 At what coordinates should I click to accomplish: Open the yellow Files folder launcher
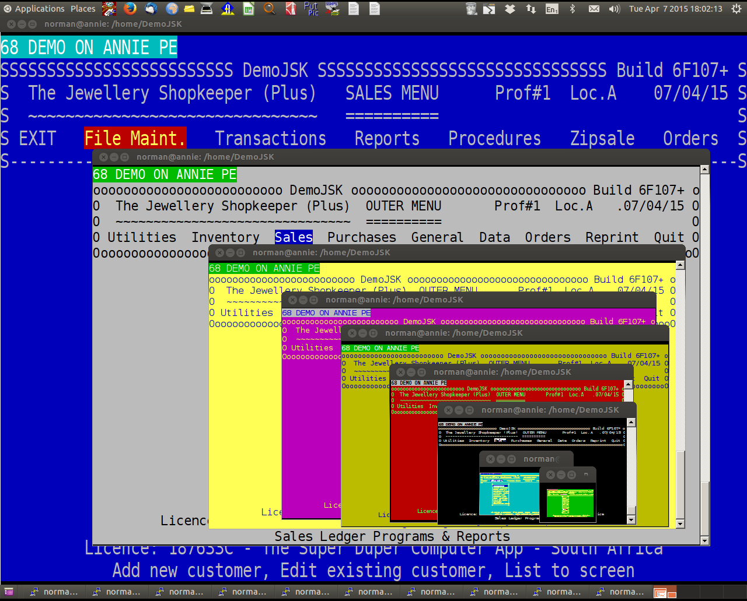(x=189, y=8)
